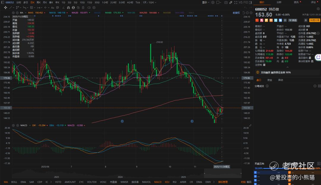Open the VS stock comparison
The height and width of the screenshot is (185, 321).
pyautogui.click(x=240, y=2)
